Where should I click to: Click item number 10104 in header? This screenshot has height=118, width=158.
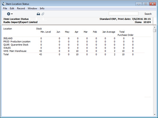click(x=147, y=22)
